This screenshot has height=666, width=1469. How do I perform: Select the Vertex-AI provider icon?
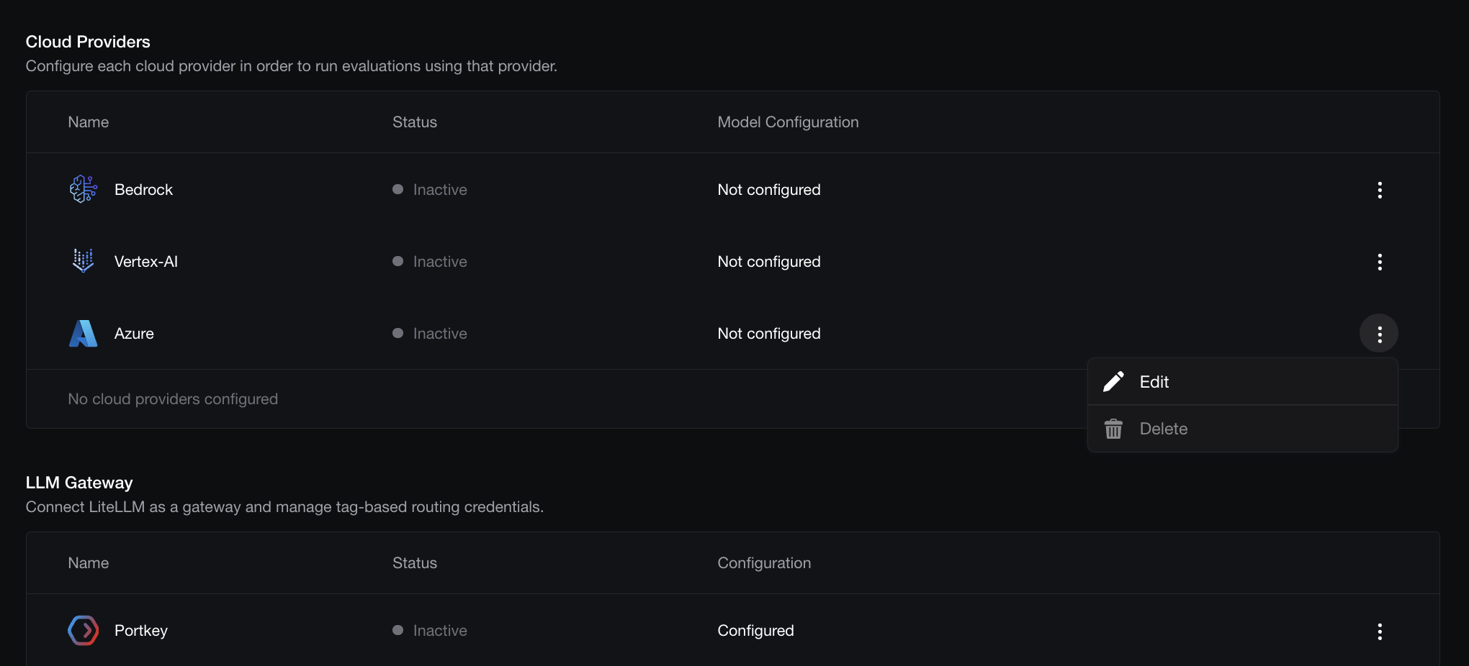[83, 261]
